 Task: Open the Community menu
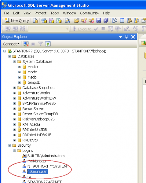click(x=89, y=13)
